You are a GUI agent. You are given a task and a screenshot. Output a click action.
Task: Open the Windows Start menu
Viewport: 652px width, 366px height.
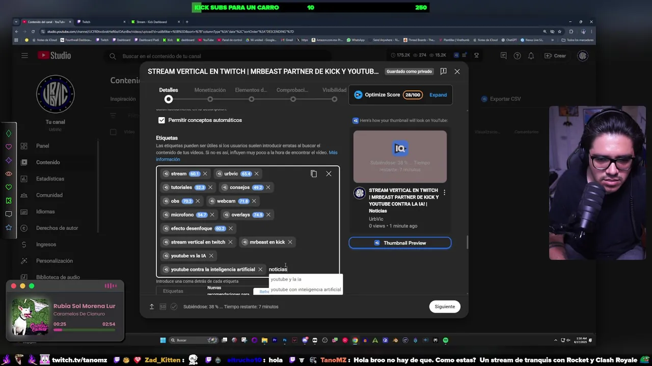click(x=163, y=341)
